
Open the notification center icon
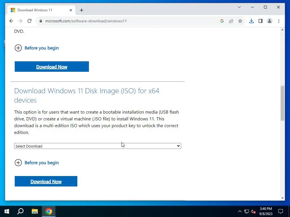point(281,211)
